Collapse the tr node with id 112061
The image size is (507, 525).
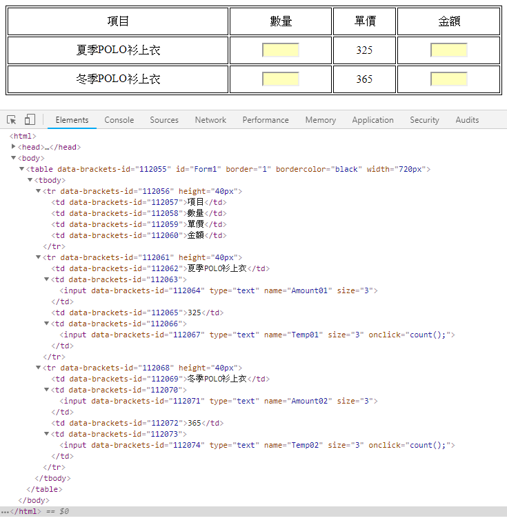click(x=39, y=257)
